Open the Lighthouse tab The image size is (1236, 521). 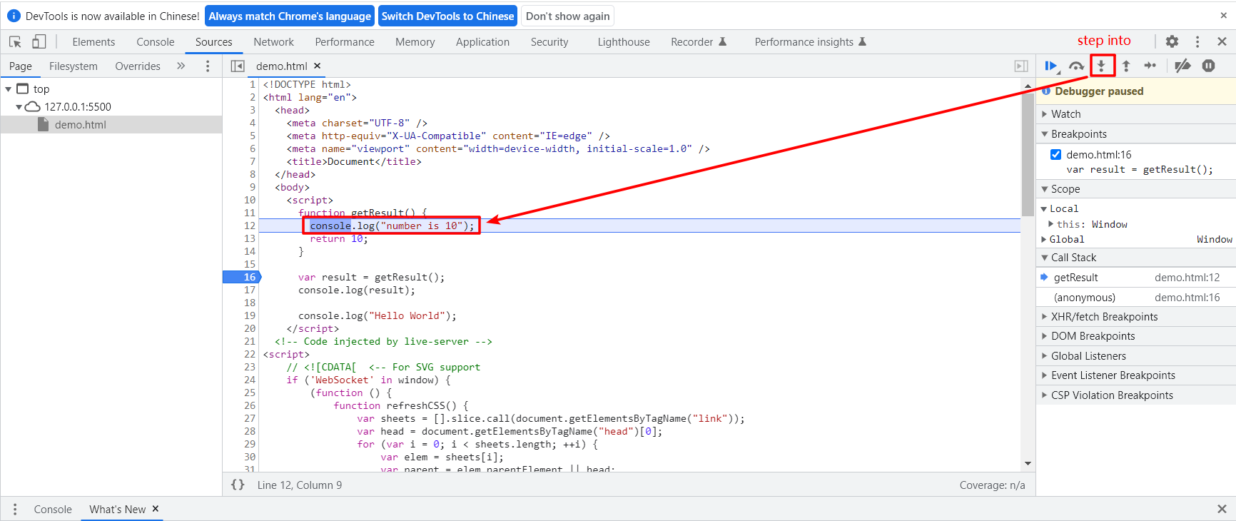pyautogui.click(x=624, y=42)
